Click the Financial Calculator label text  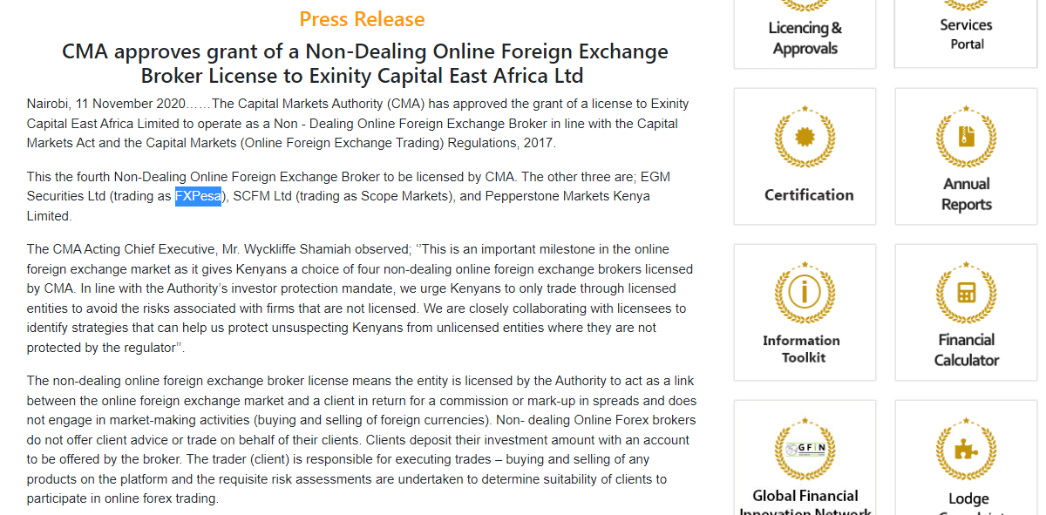[966, 349]
